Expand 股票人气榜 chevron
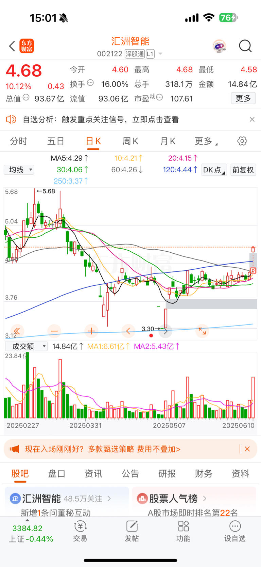This screenshot has height=567, width=261. (x=205, y=499)
